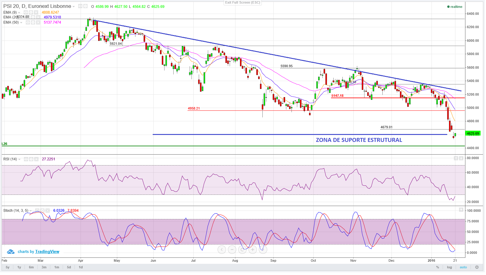This screenshot has width=486, height=275.
Task: Click the EMA (50) legend label
Action: click(x=11, y=22)
